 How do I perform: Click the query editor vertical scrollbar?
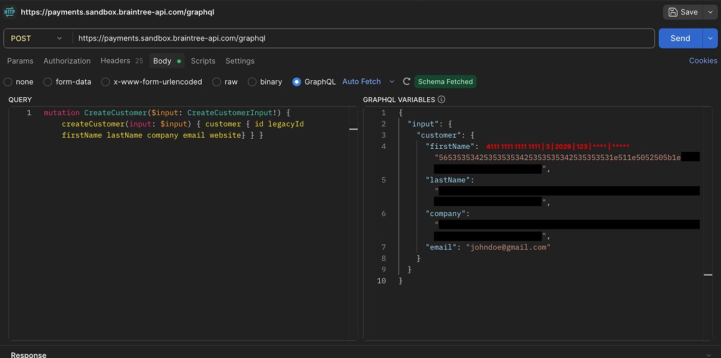pyautogui.click(x=353, y=224)
